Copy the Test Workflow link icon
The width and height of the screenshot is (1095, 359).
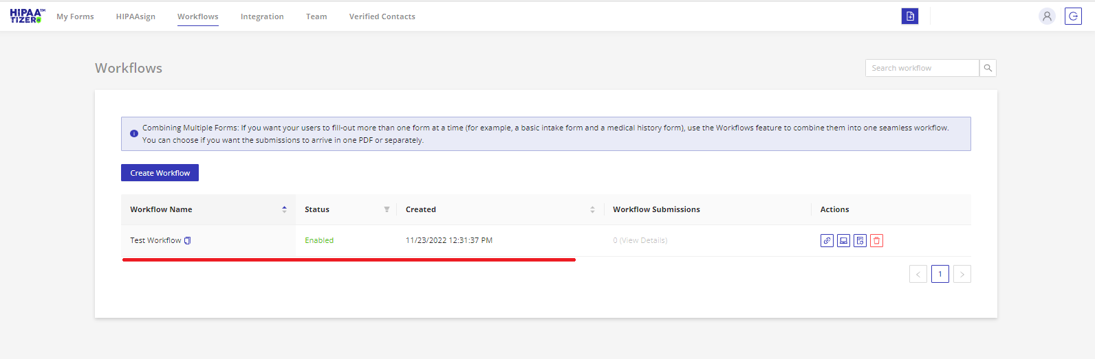(x=827, y=240)
